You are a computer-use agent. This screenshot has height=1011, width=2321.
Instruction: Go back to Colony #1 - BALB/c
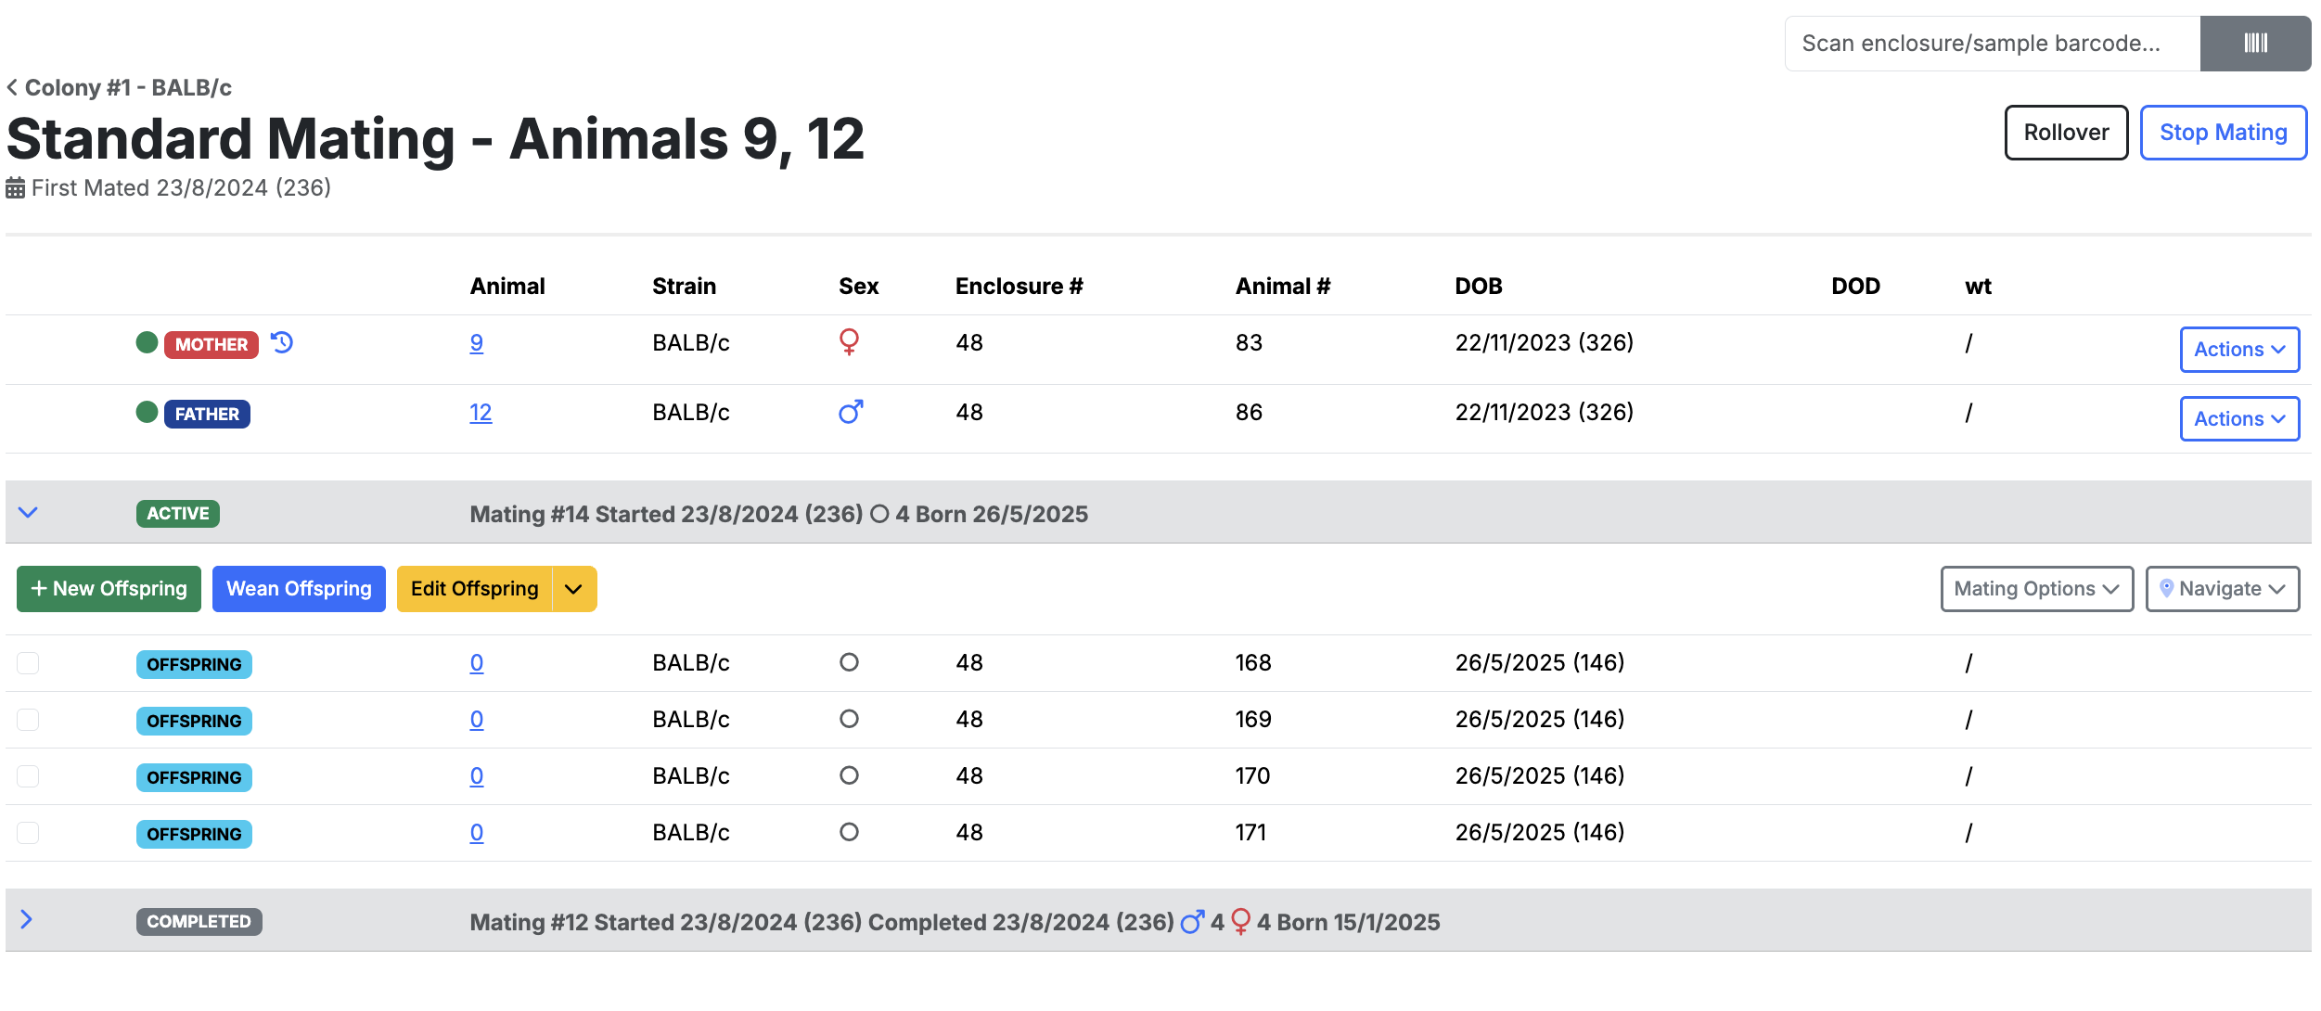(x=119, y=87)
